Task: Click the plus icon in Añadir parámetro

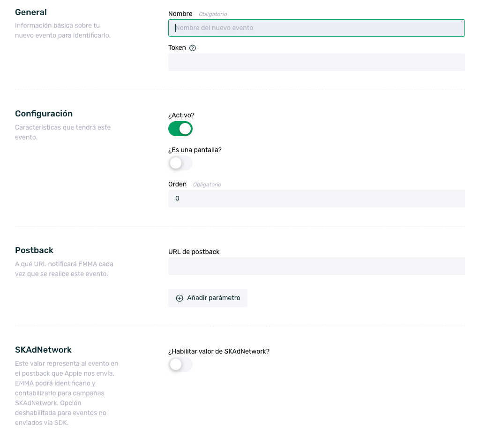Action: point(180,298)
